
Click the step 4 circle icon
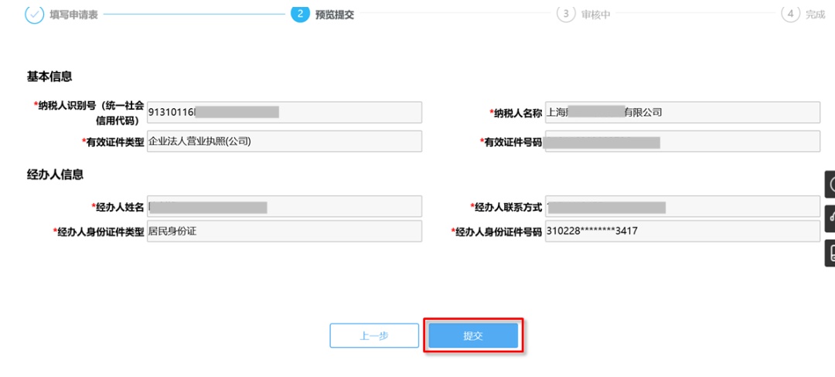point(790,14)
